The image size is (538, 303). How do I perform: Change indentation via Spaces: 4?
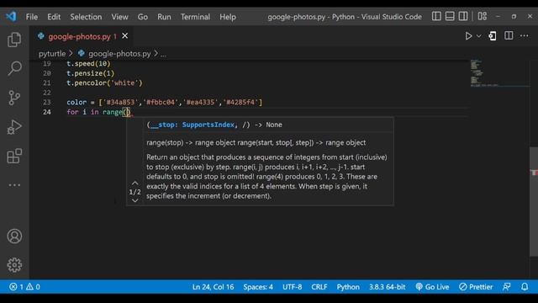[258, 287]
